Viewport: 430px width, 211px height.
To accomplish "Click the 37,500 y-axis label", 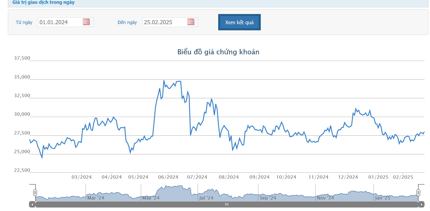I will 22,58.
